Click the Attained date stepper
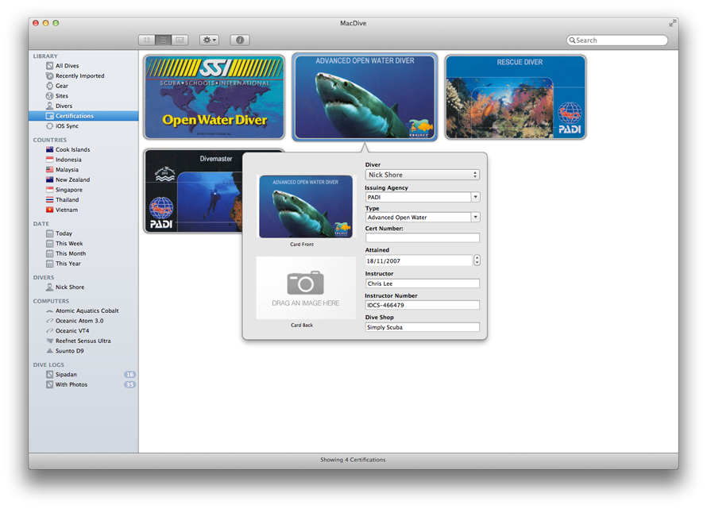Image resolution: width=707 pixels, height=509 pixels. point(477,260)
